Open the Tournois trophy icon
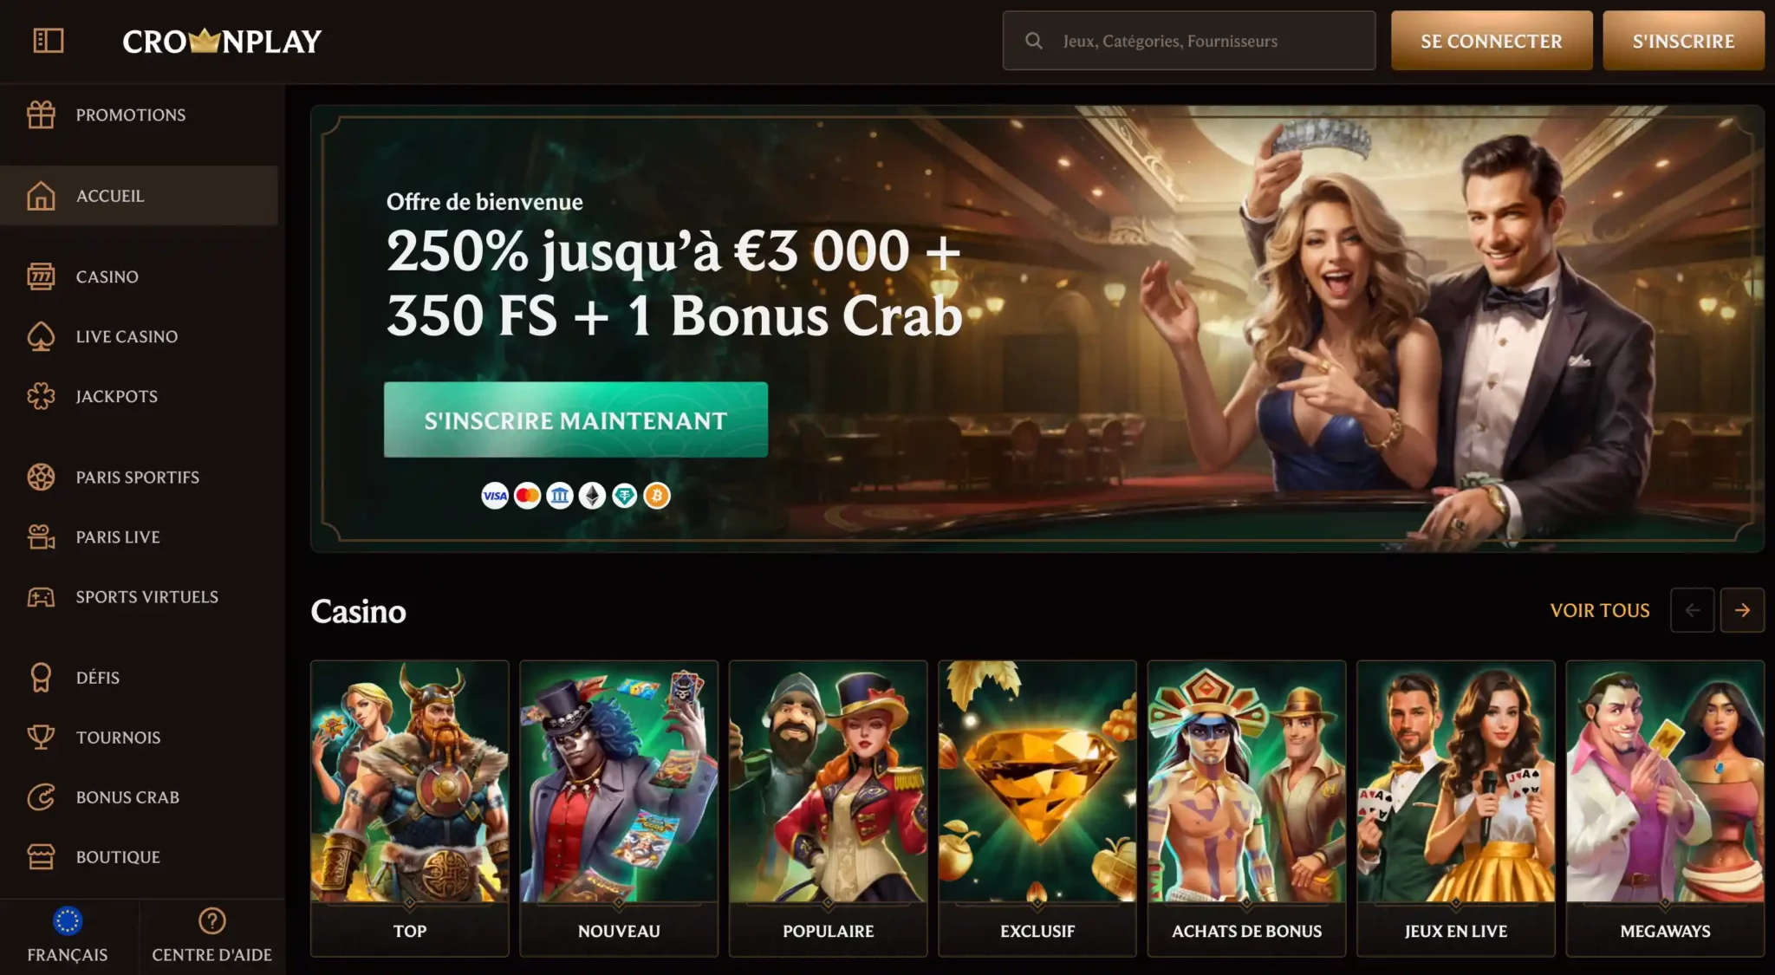1775x975 pixels. (41, 737)
